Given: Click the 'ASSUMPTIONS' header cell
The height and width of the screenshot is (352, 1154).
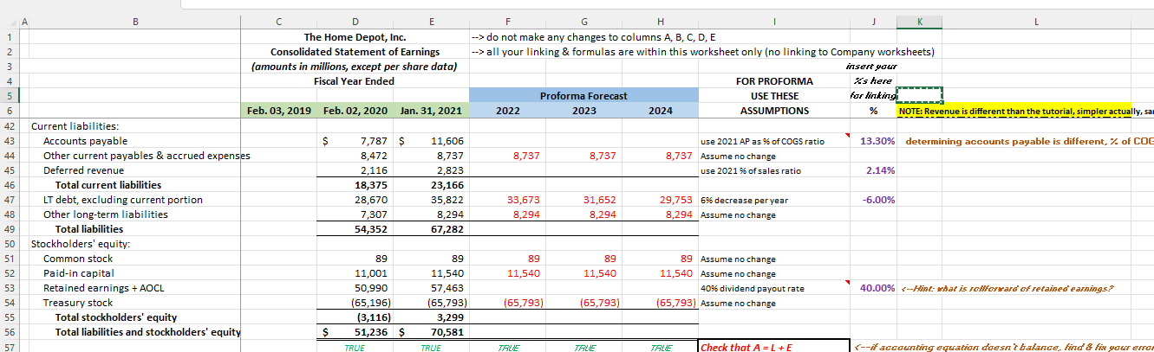Looking at the screenshot, I should click(774, 111).
